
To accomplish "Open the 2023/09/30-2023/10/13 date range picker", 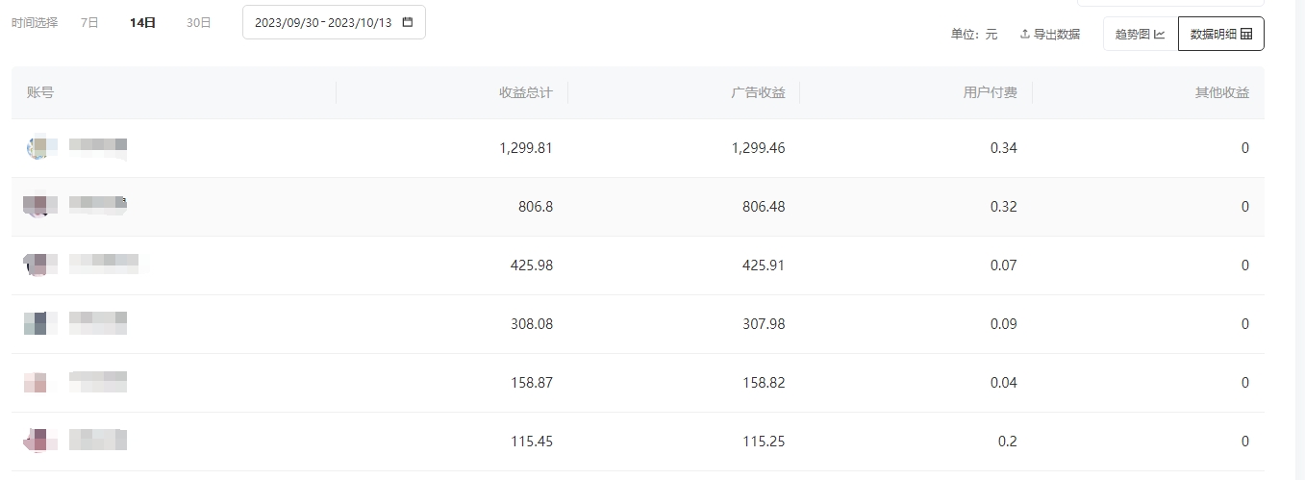I will coord(323,22).
